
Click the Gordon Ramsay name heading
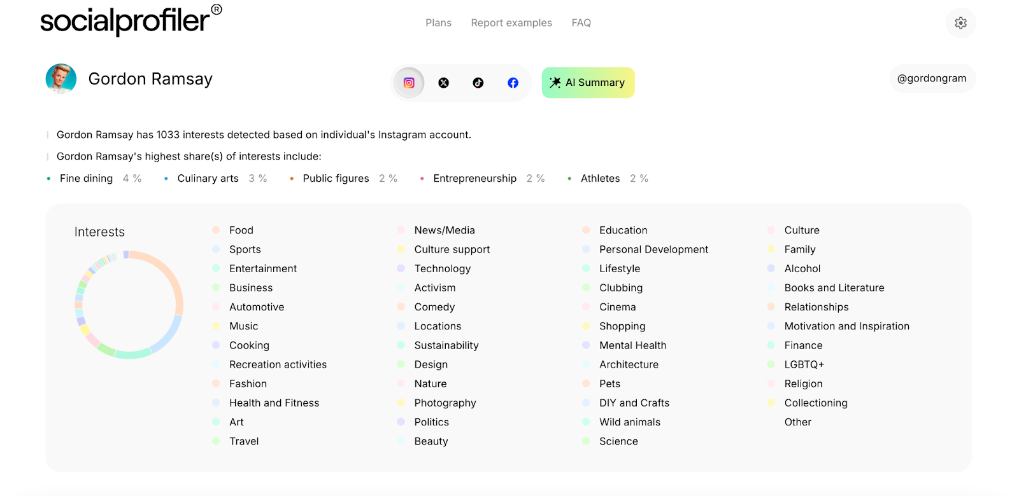[150, 79]
